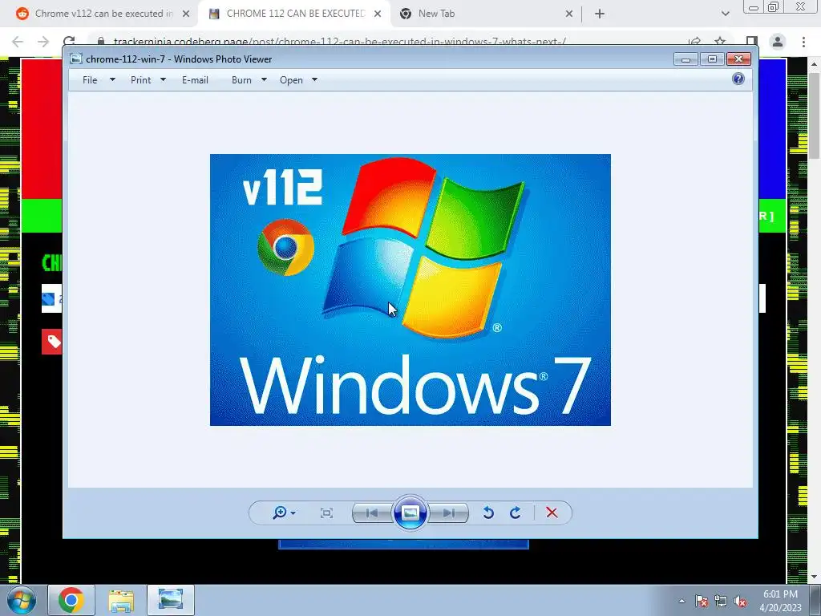Play the slide show
Screen dimensions: 821x616
(x=410, y=513)
